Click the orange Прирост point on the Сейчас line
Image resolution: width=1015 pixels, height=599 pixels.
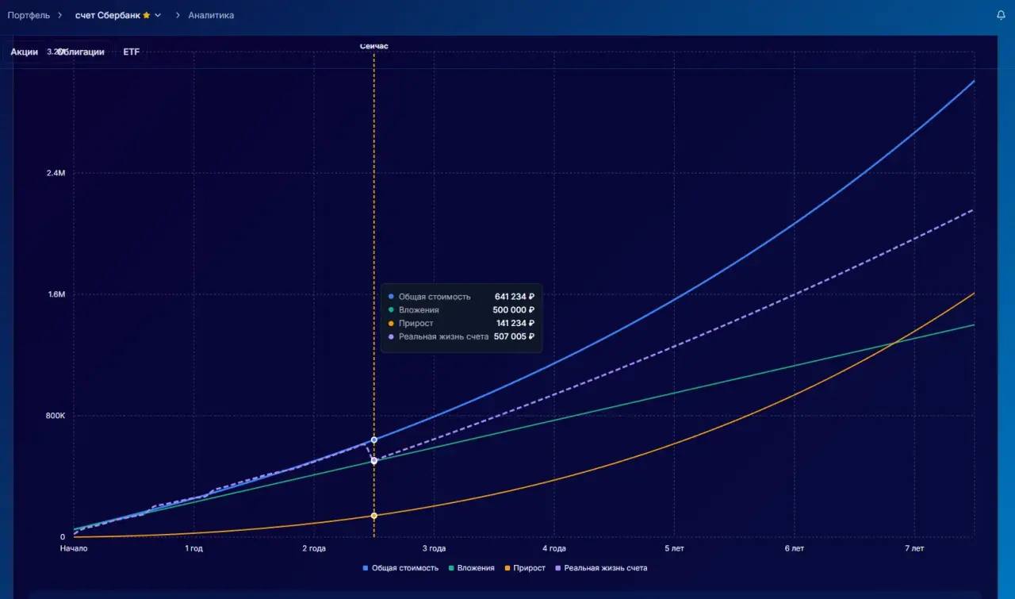coord(374,516)
